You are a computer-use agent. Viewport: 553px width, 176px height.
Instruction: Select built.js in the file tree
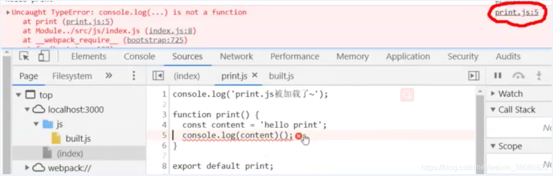(x=78, y=138)
